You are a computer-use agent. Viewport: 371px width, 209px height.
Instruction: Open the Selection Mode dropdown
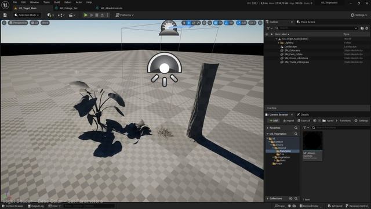point(27,15)
